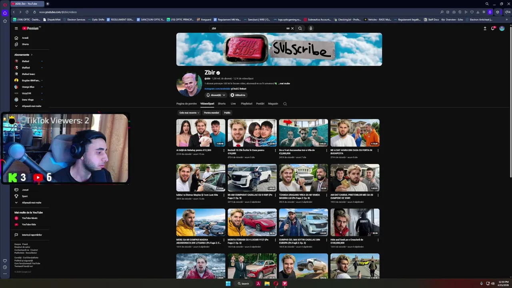Expand the Abonamente section chevron

point(32,55)
